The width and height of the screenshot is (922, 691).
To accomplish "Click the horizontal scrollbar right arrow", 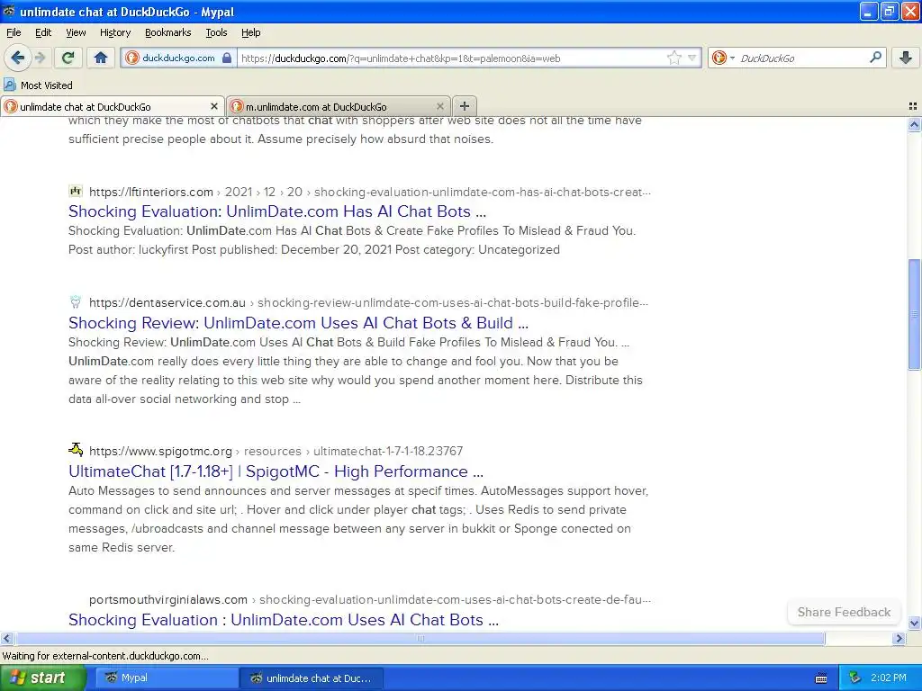I will point(899,638).
